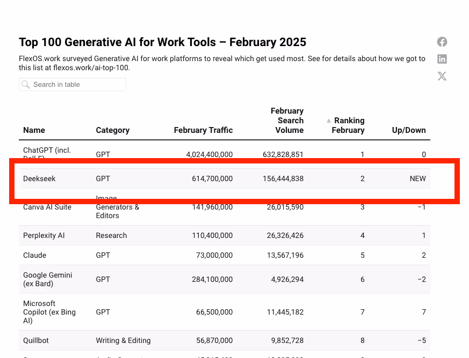Click Deekseek traffic value 614,700,000
This screenshot has height=358, width=469.
(x=212, y=178)
